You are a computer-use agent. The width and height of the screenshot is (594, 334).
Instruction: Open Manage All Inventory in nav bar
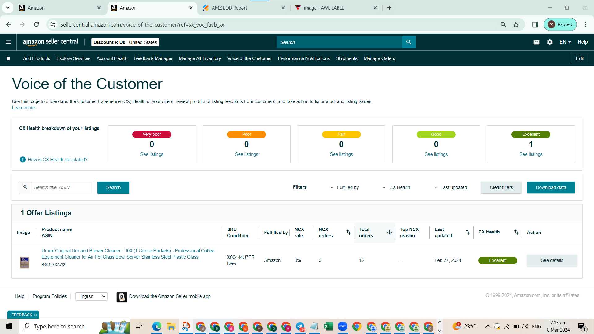(x=200, y=58)
